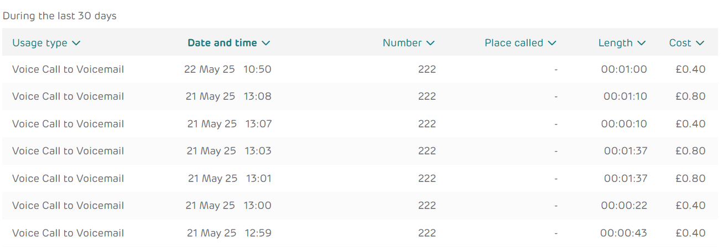
Task: Select the 21 May 25 13:08 voicemail entry
Action: click(x=360, y=96)
